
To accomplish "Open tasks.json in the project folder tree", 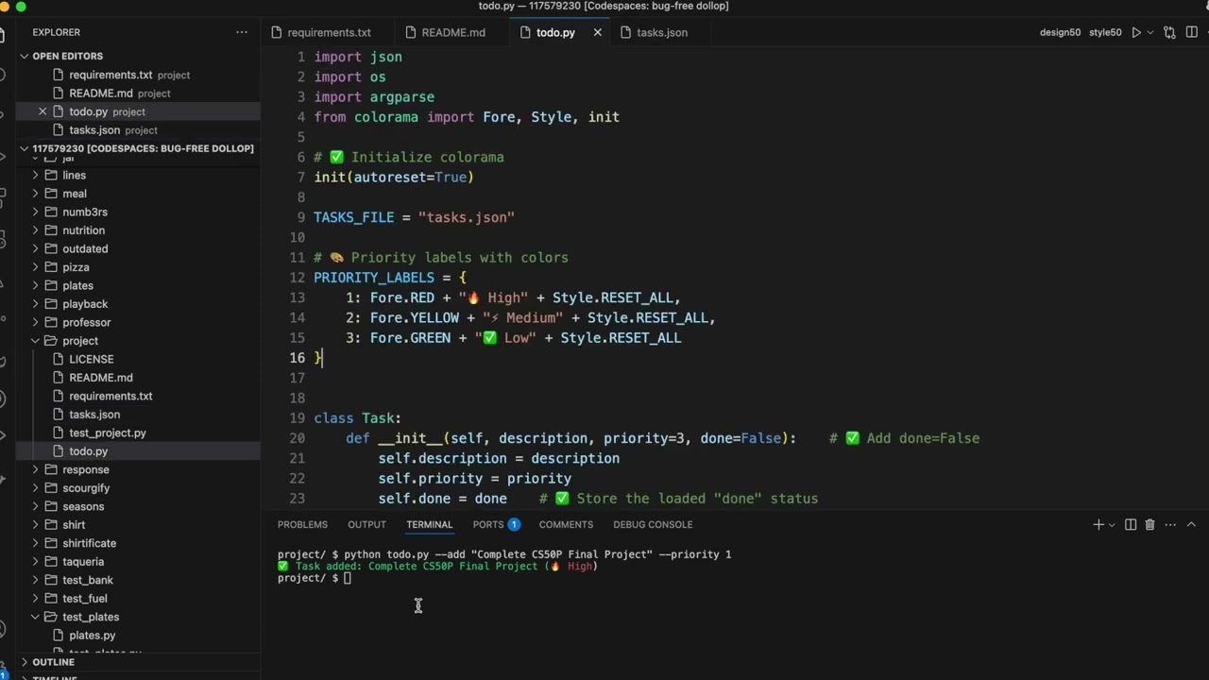I will click(x=94, y=415).
